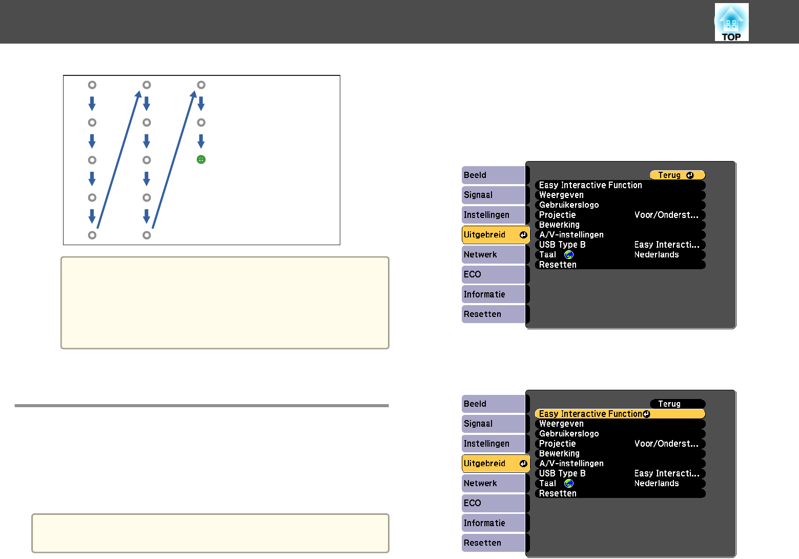Click enter icon on lower Uitgebreid tab
799x559 pixels.
pos(523,464)
